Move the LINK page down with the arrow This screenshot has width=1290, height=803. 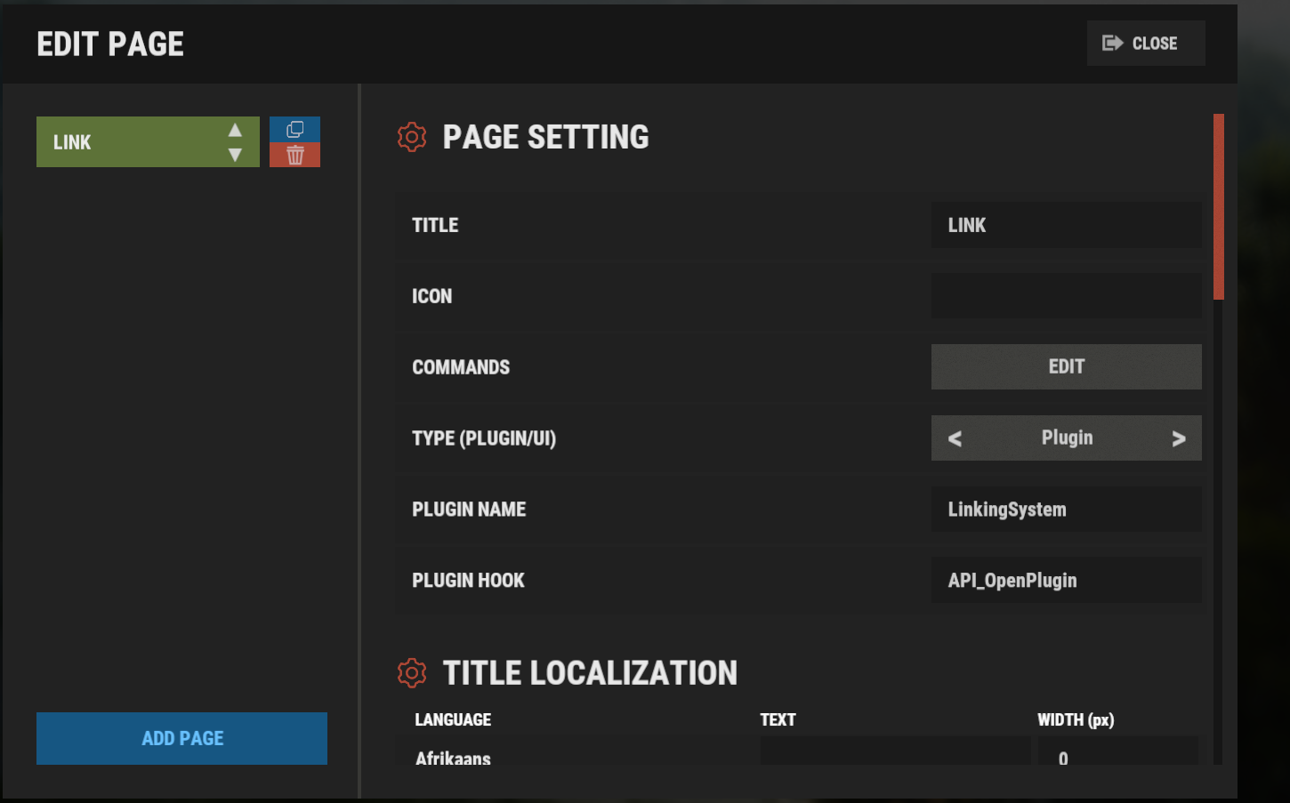235,155
